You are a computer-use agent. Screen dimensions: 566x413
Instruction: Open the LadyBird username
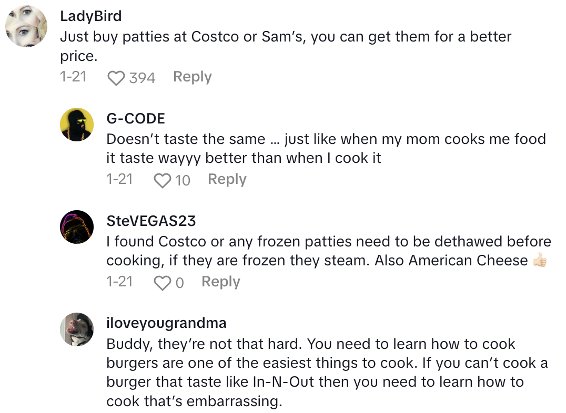tap(90, 16)
